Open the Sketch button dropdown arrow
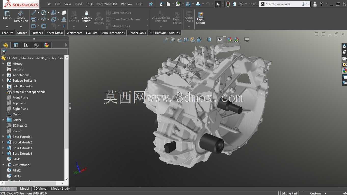 [7, 27]
